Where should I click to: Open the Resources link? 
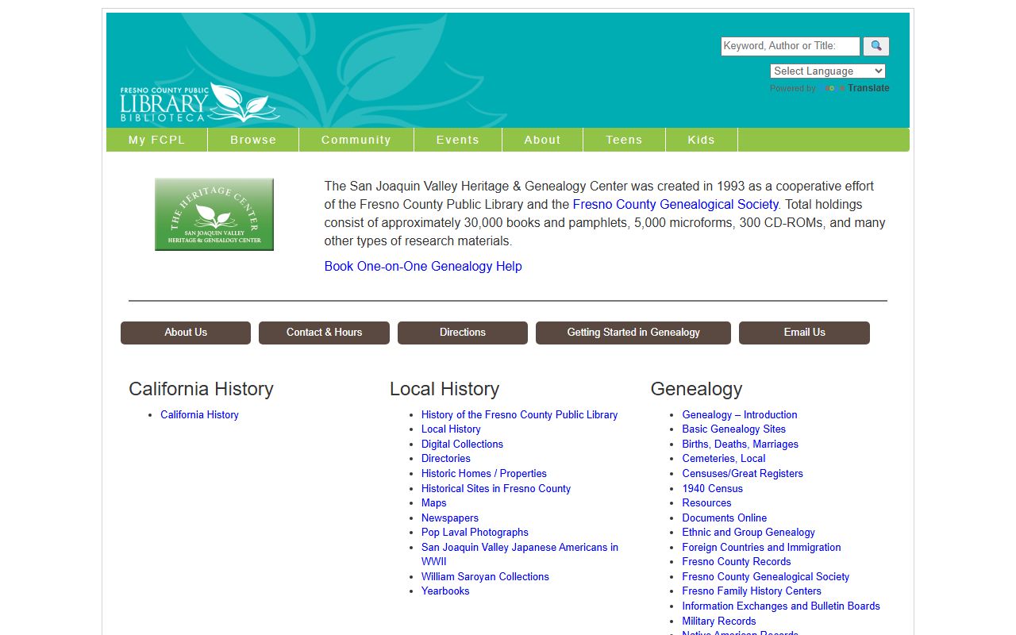(x=707, y=502)
